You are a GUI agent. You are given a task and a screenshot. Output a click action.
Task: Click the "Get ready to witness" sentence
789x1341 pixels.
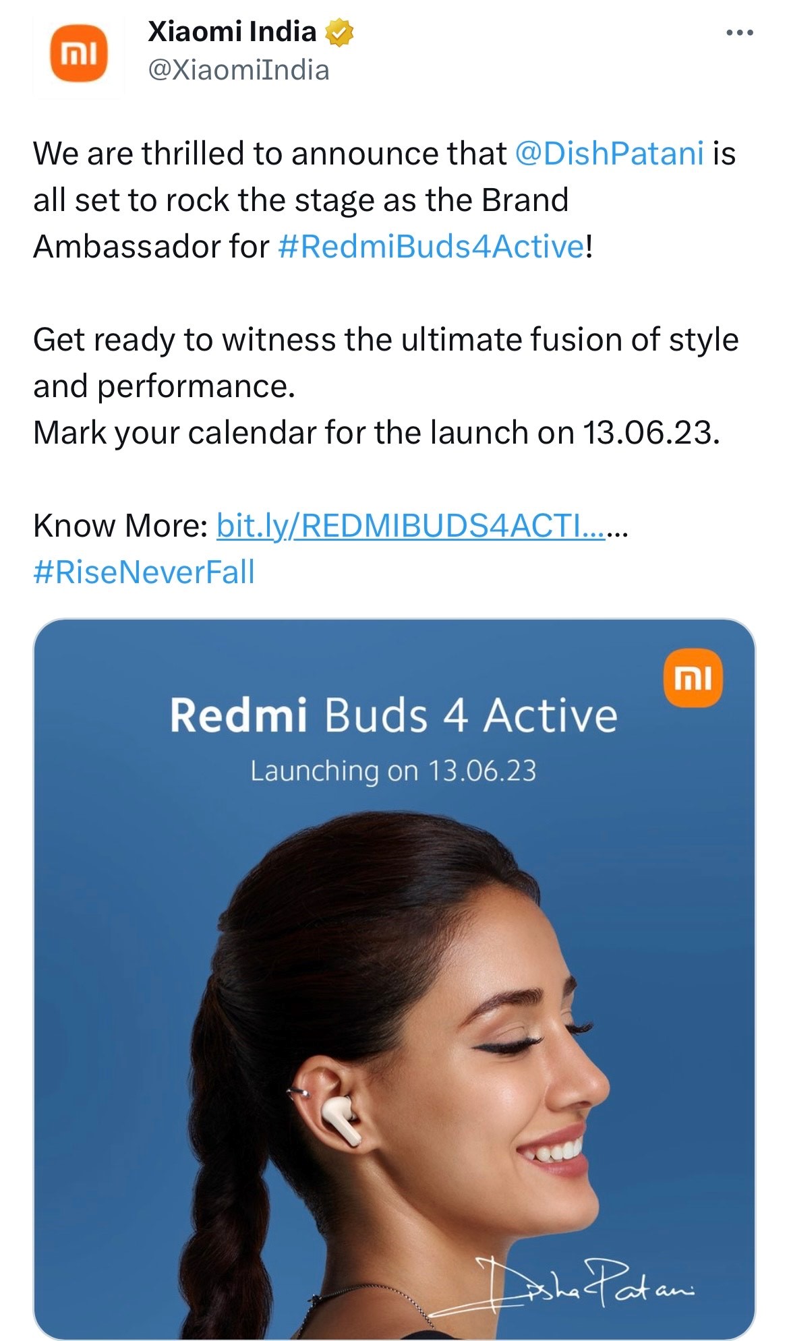click(386, 363)
